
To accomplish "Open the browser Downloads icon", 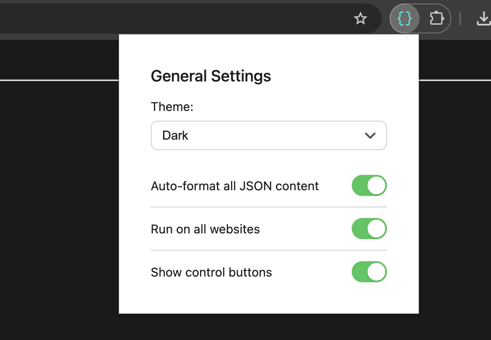I will point(484,18).
